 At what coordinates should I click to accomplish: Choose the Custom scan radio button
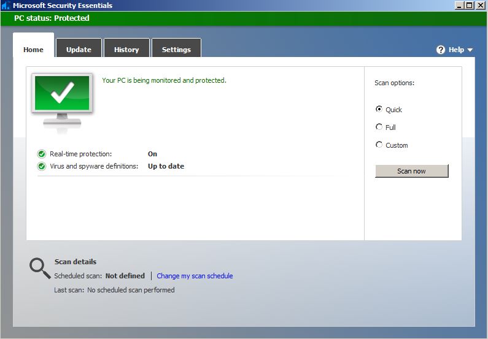379,145
